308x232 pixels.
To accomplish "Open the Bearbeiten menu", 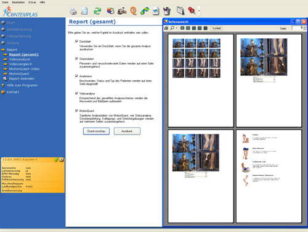I will 18,2.
